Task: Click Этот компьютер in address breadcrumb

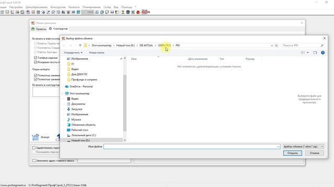Action: click(101, 45)
